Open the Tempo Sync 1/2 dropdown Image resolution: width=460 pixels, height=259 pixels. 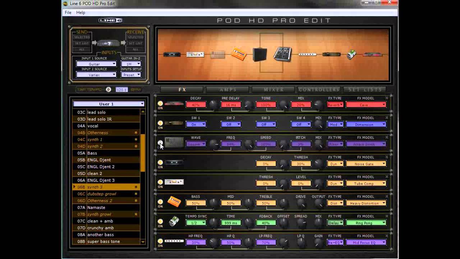click(195, 223)
